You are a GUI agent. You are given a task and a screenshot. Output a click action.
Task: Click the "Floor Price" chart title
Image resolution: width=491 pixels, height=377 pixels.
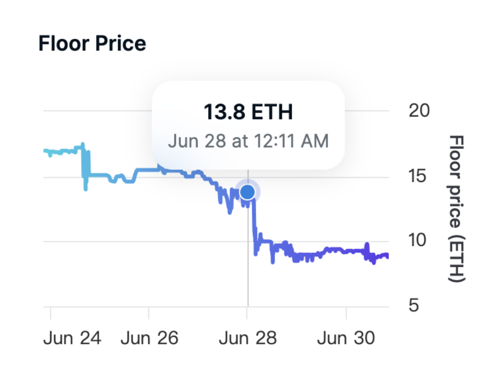(92, 44)
